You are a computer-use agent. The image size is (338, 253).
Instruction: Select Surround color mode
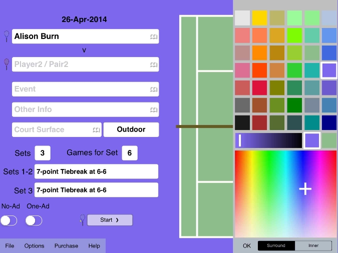(x=276, y=245)
